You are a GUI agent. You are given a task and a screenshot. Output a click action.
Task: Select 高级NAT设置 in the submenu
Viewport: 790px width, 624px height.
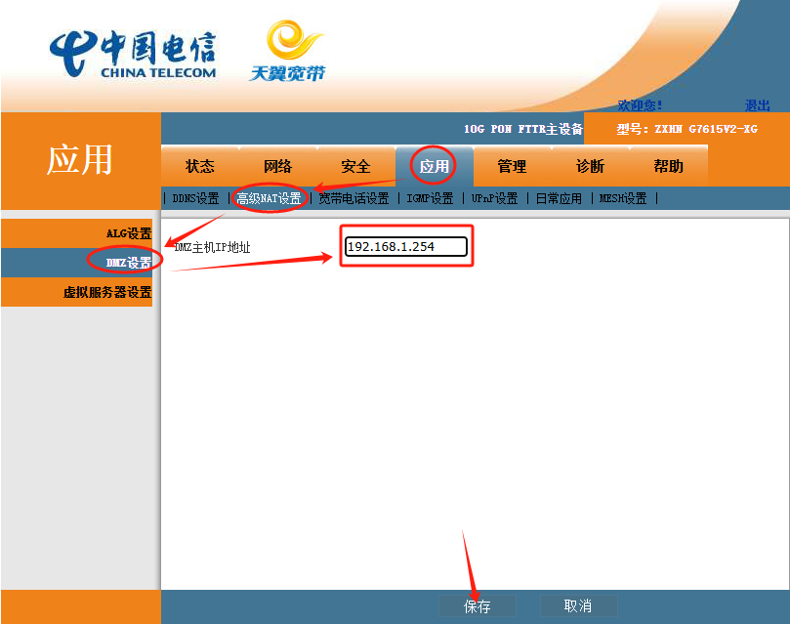[269, 198]
